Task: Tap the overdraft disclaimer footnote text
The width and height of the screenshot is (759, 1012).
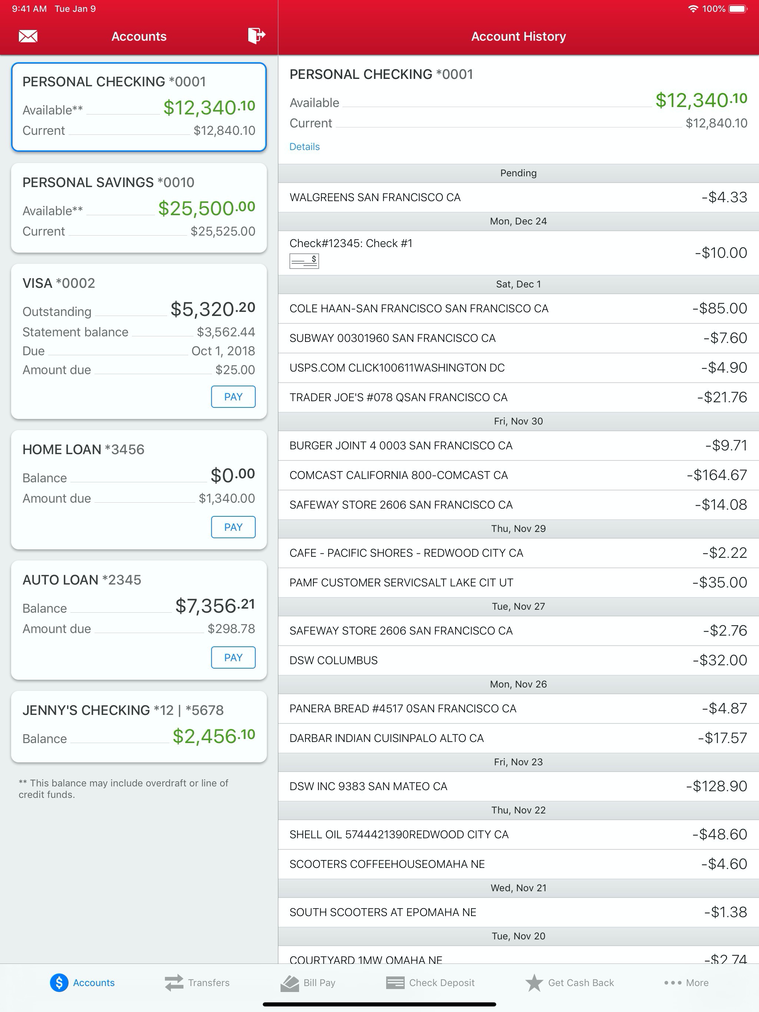Action: [x=123, y=789]
